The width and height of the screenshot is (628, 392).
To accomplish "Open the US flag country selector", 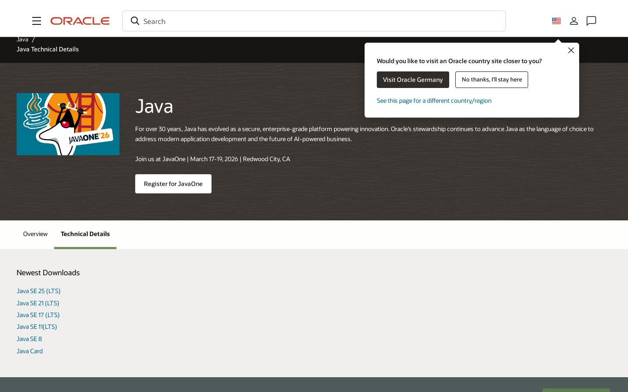I will pyautogui.click(x=556, y=21).
